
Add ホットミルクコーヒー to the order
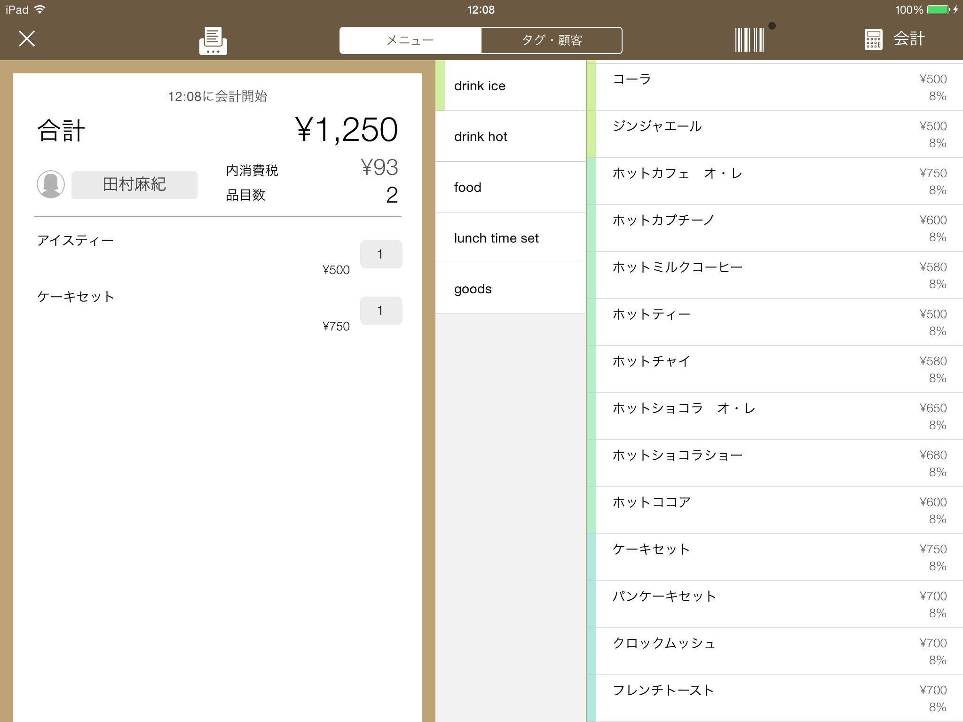click(x=775, y=275)
